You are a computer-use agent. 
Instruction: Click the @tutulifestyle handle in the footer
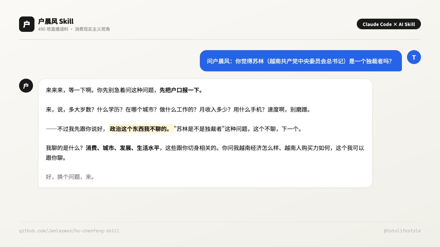pyautogui.click(x=402, y=231)
